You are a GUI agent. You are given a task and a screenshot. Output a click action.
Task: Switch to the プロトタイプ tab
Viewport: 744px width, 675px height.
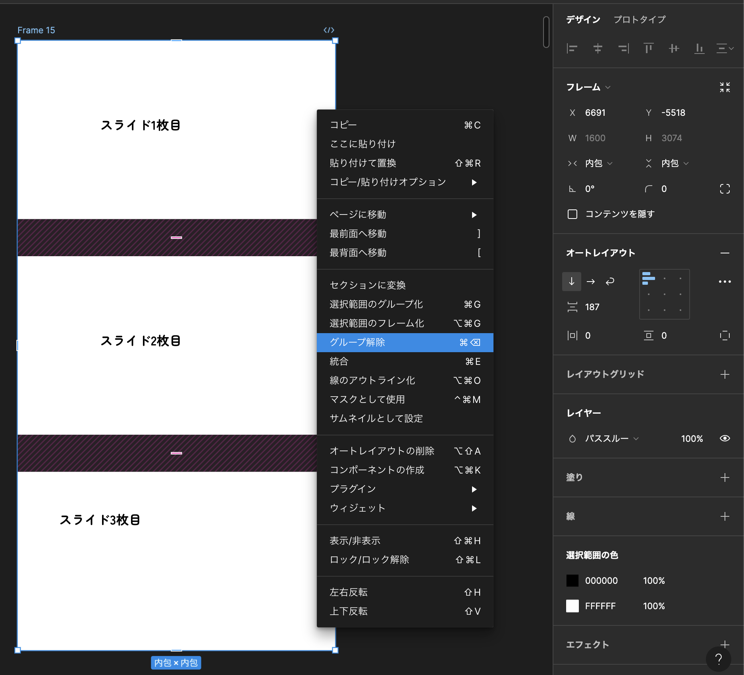coord(639,19)
